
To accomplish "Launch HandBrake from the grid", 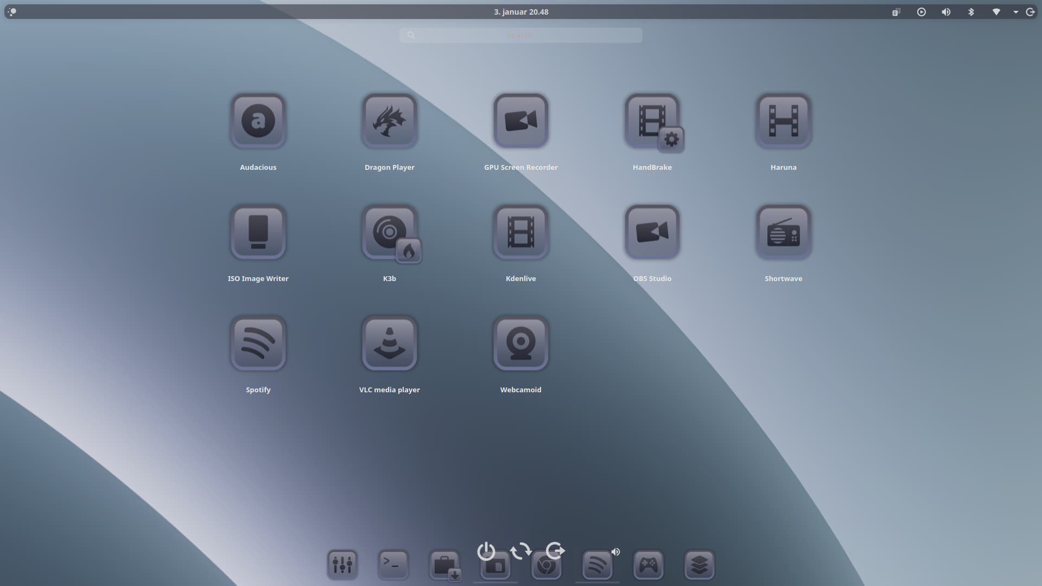I will click(x=652, y=121).
